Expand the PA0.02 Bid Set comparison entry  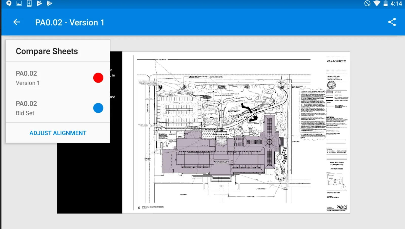[x=38, y=108]
